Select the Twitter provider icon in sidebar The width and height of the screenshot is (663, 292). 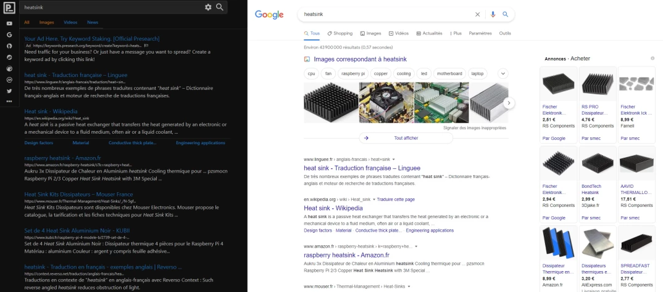(x=9, y=91)
